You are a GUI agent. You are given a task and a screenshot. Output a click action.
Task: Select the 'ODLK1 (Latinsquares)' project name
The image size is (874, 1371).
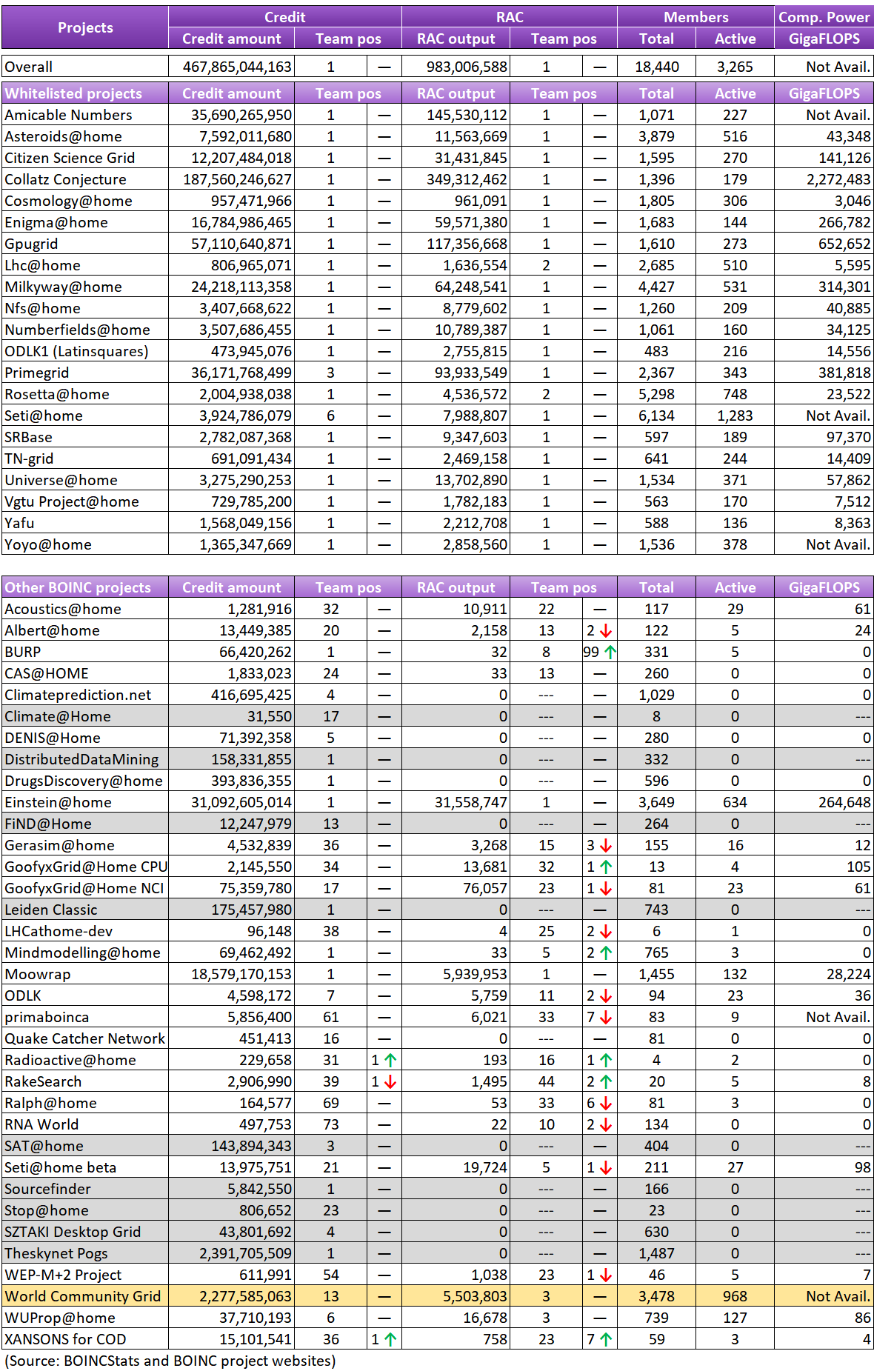coord(76,351)
